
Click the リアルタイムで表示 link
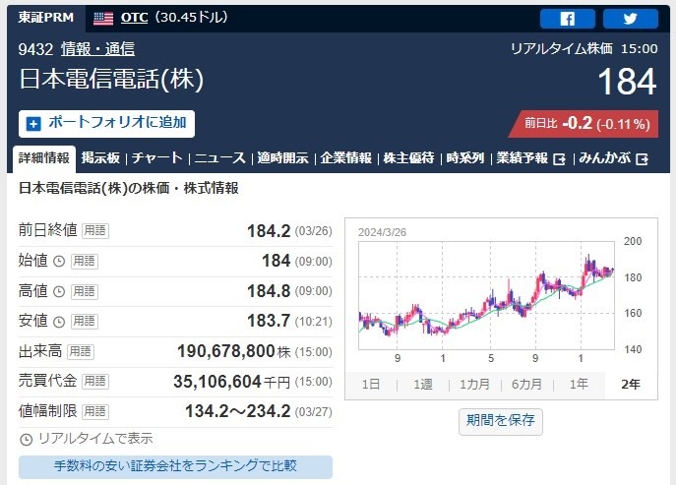(x=95, y=439)
